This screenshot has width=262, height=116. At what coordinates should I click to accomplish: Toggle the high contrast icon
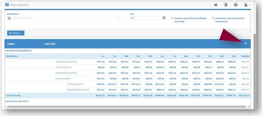click(226, 5)
